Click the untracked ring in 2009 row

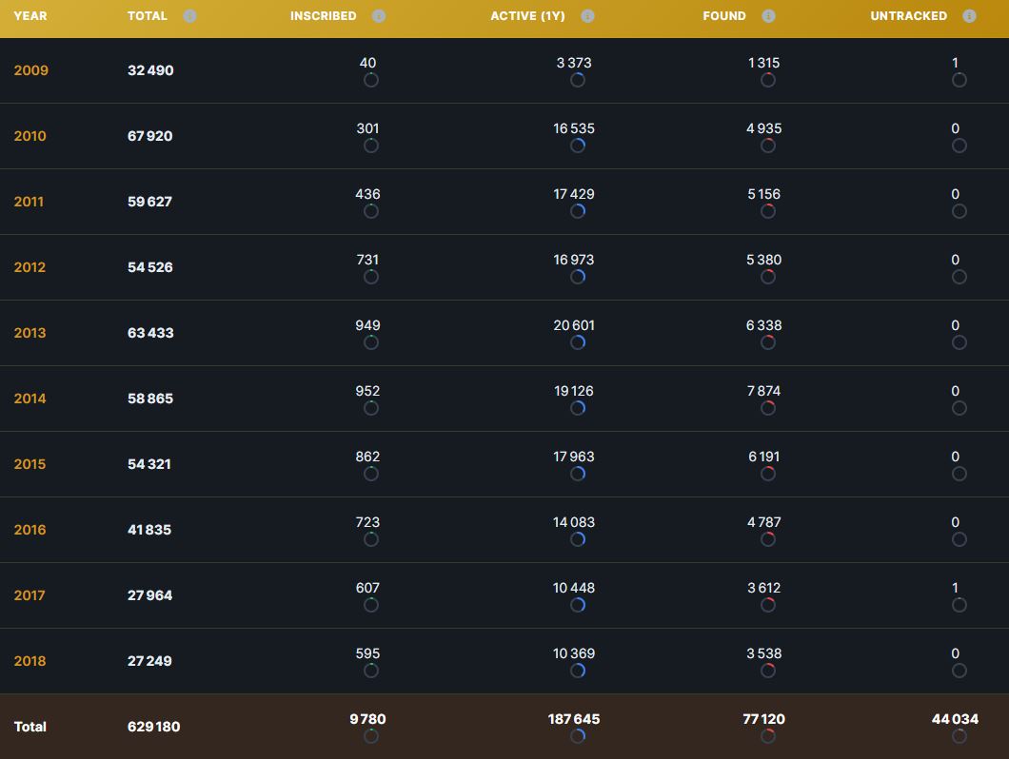[x=960, y=80]
